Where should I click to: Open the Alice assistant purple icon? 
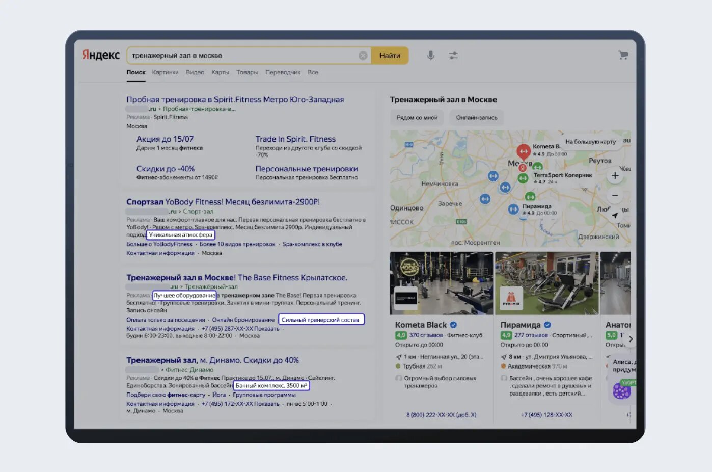coord(622,391)
